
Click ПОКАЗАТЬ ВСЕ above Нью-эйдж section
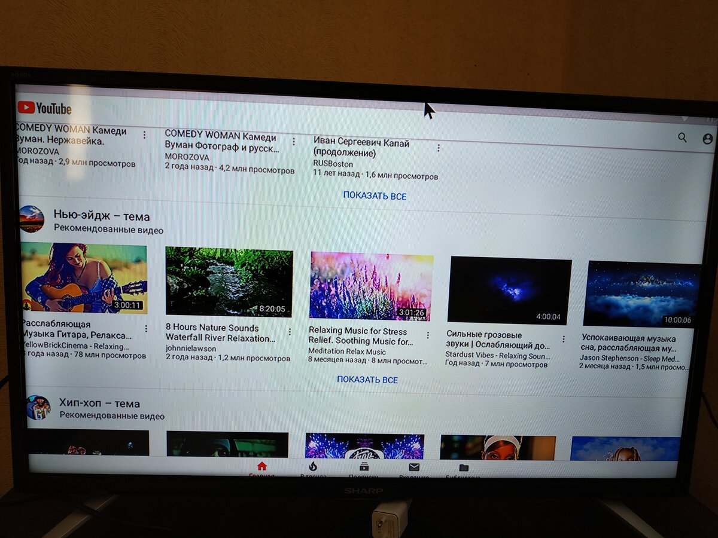(375, 196)
